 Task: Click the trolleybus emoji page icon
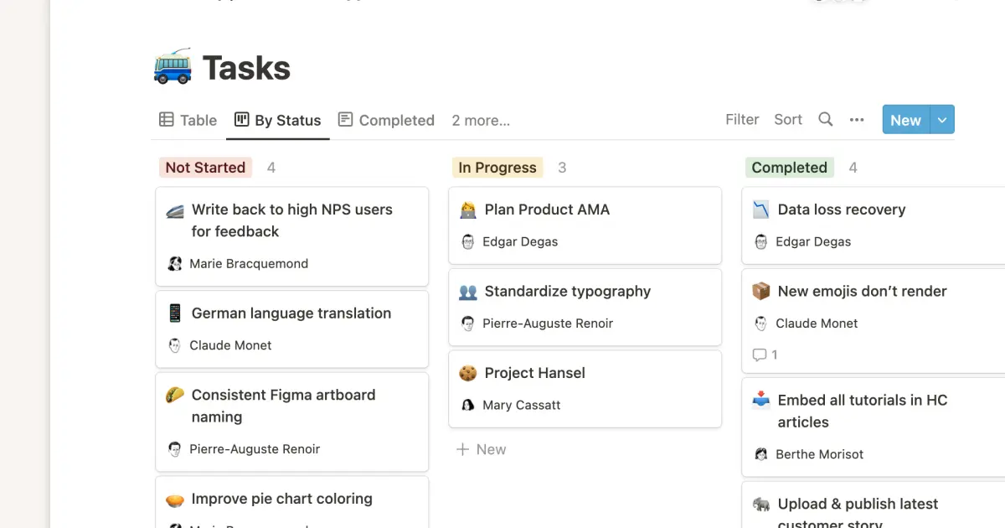click(x=173, y=67)
